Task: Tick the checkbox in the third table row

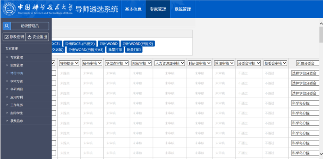Action: tap(54, 93)
